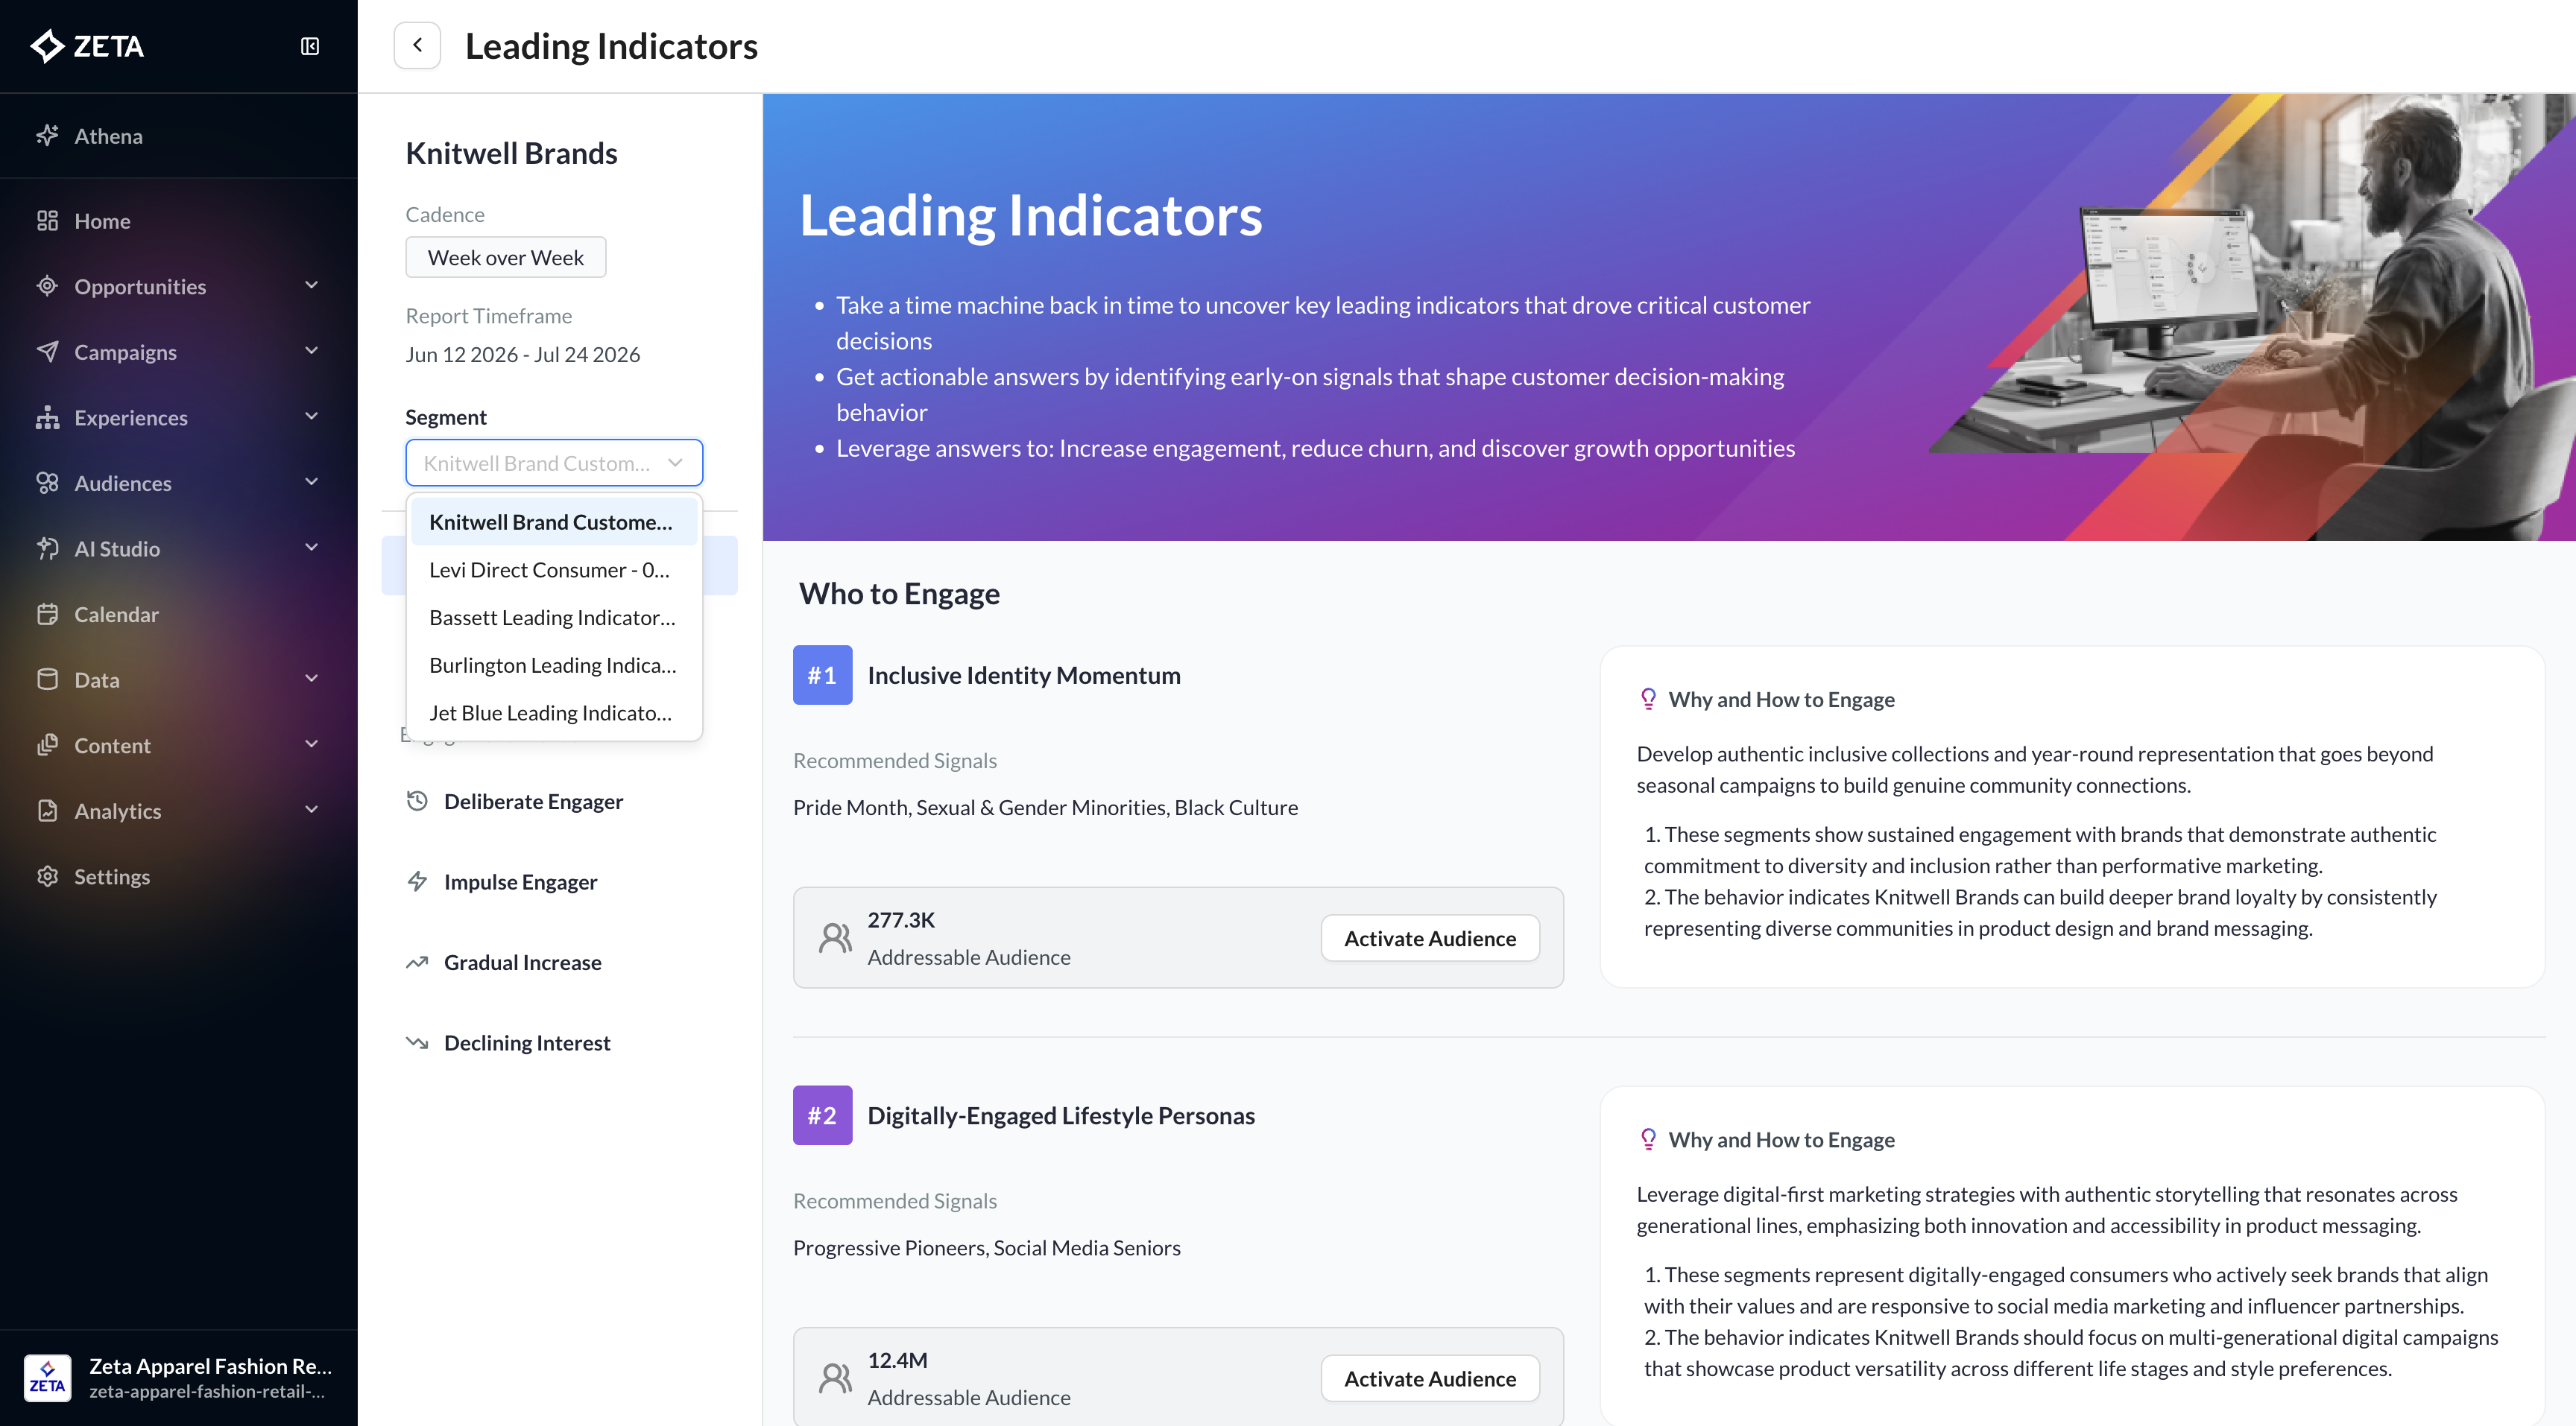Click the Digitally-Engaged Lifestyle Personas title

click(x=1061, y=1115)
